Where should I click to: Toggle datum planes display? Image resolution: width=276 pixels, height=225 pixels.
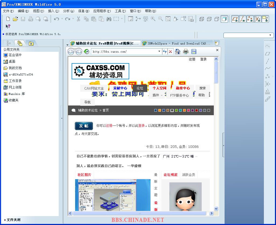click(x=235, y=19)
